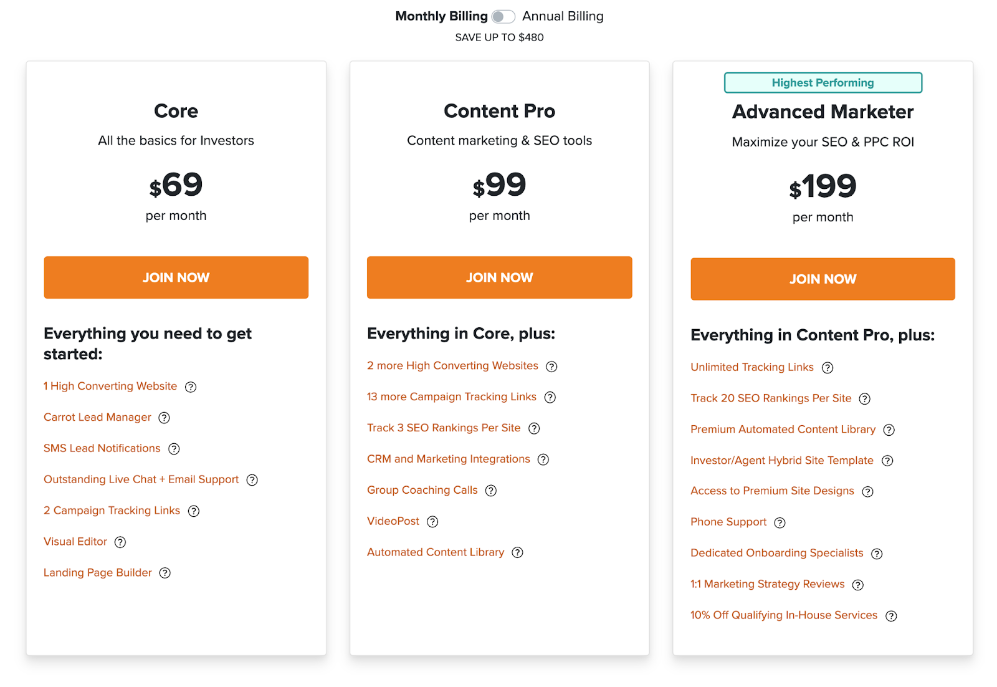Click the Track 20 SEO Rankings Per Site link

coord(771,398)
